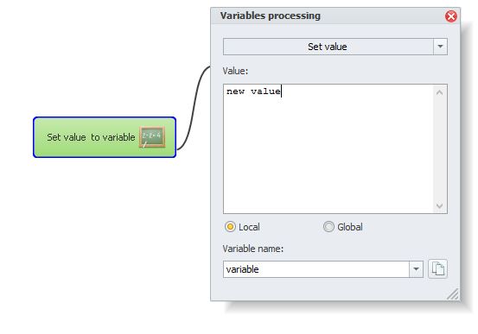Click the scroll down arrow in the Value box
Image resolution: width=478 pixels, height=334 pixels.
click(x=439, y=205)
